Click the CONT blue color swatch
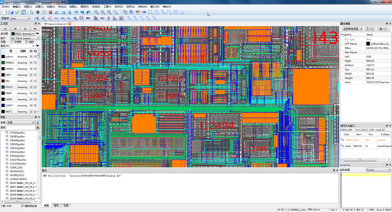392x212 pixels. (x=3, y=106)
